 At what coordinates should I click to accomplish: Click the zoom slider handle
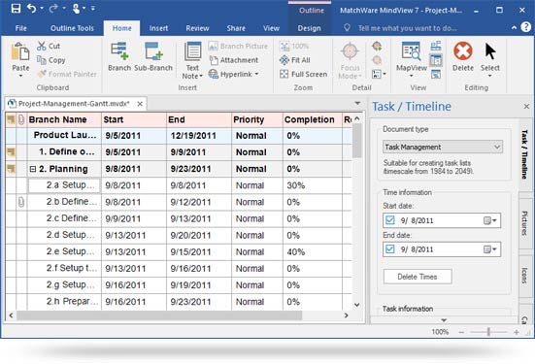pos(488,332)
